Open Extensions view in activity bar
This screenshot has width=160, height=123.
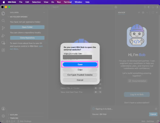click(x=3, y=50)
